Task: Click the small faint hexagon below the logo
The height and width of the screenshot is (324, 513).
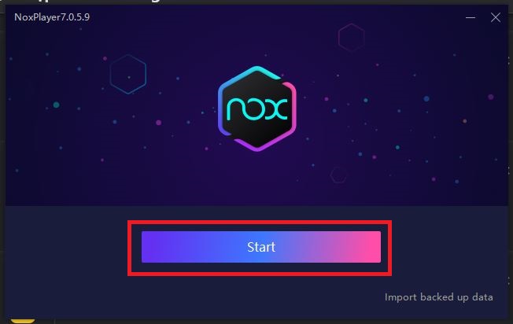Action: [x=338, y=175]
